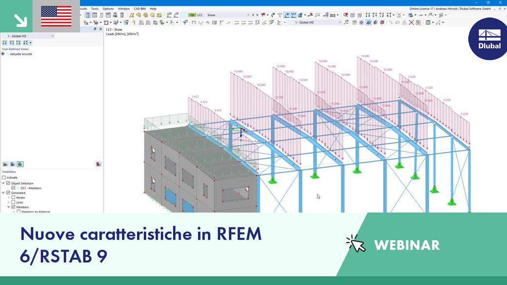Toggle the Lines checkbox

[13, 202]
